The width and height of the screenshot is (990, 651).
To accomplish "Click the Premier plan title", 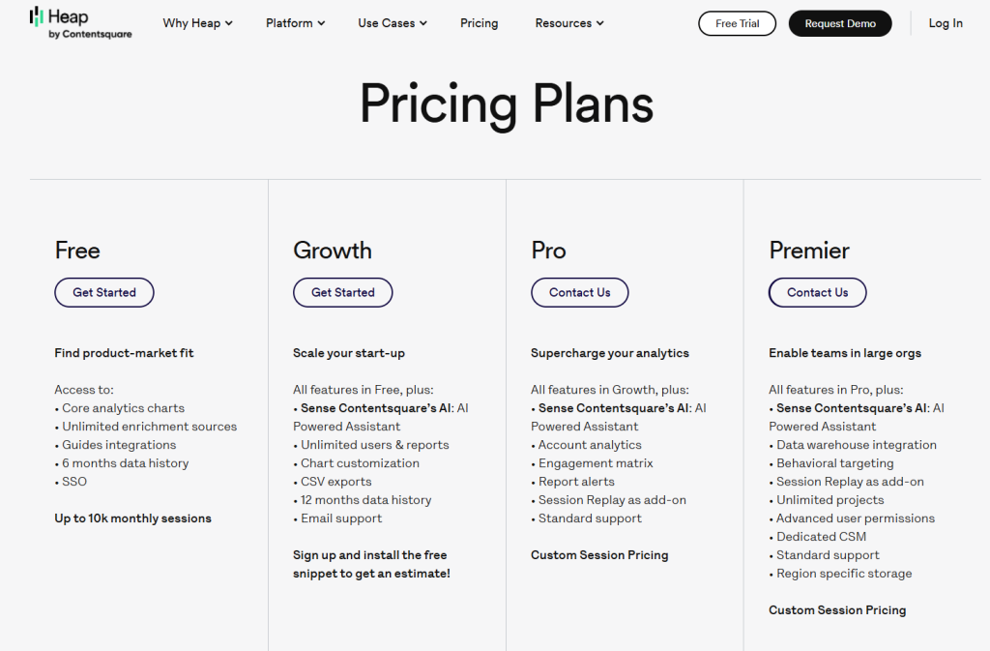I will point(809,251).
